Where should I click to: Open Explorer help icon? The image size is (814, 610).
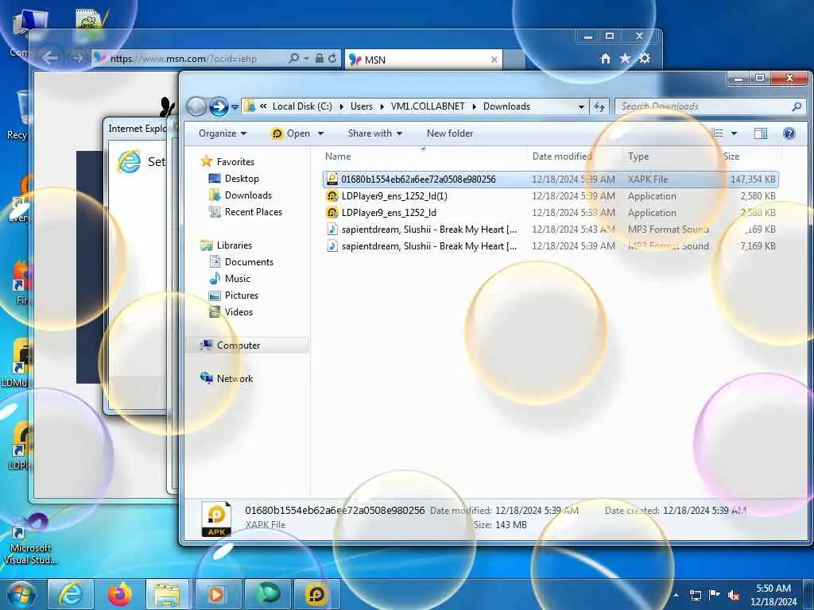coord(789,133)
